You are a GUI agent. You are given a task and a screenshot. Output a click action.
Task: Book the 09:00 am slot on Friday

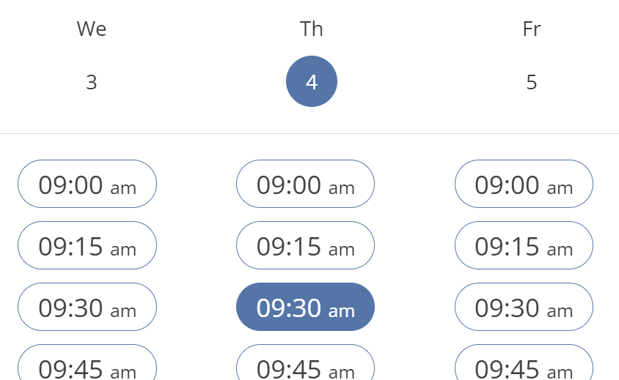pyautogui.click(x=524, y=185)
